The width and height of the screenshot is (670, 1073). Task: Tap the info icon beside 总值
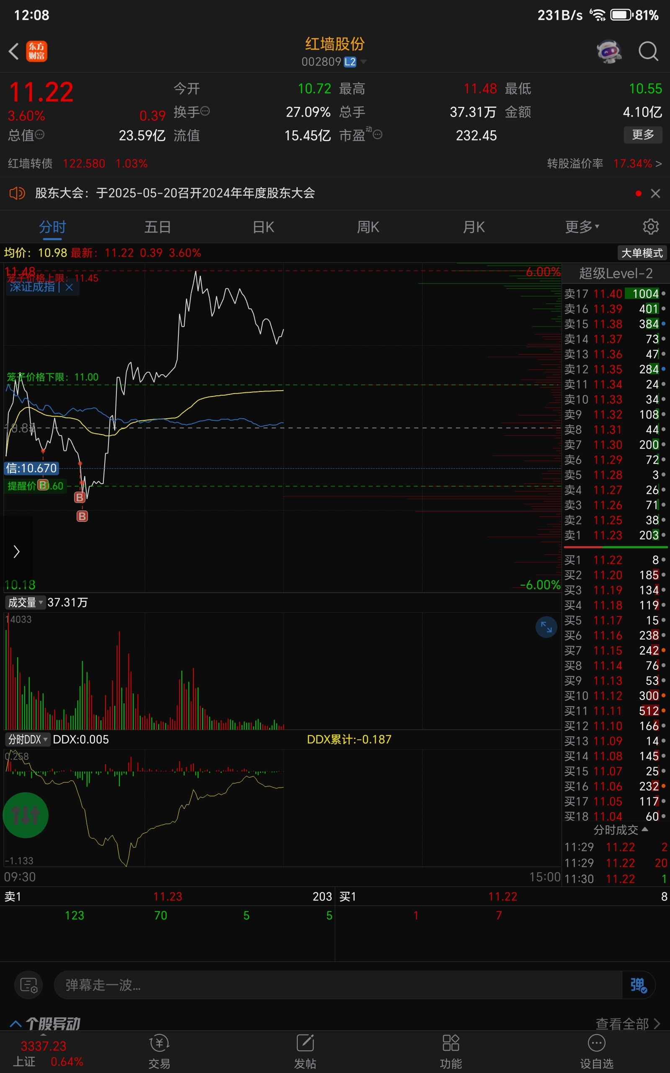pos(39,135)
